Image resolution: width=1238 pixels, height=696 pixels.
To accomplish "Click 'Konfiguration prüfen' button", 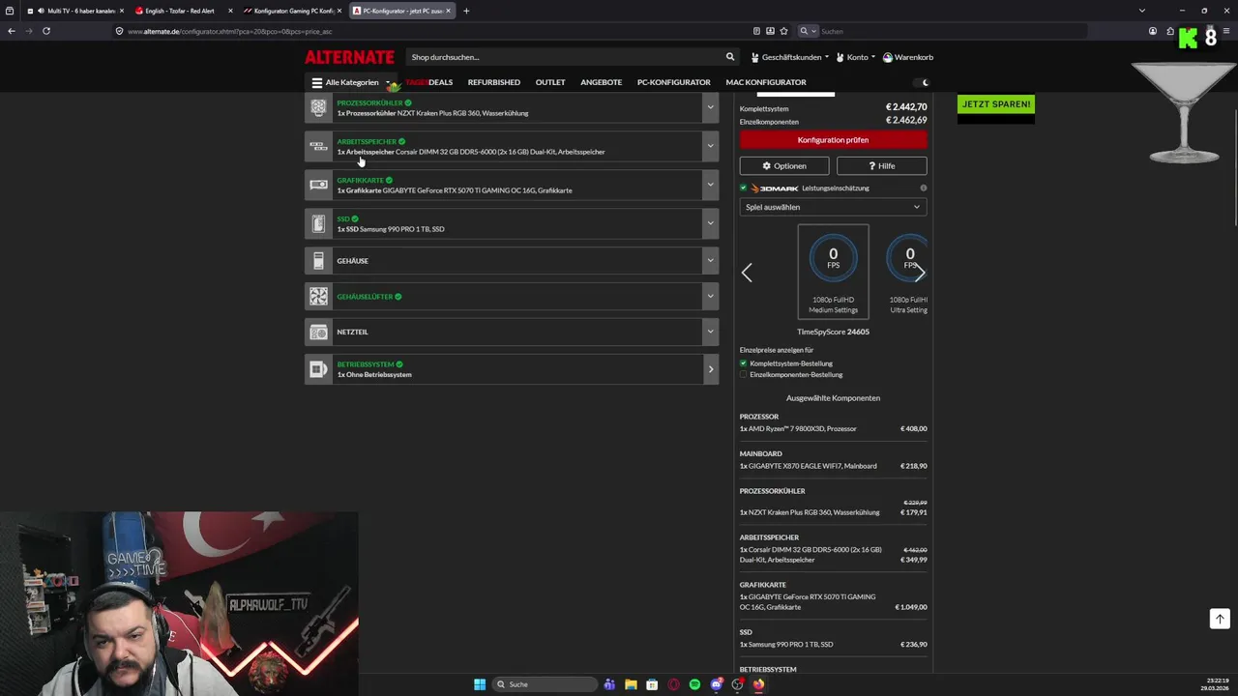I will coord(833,140).
